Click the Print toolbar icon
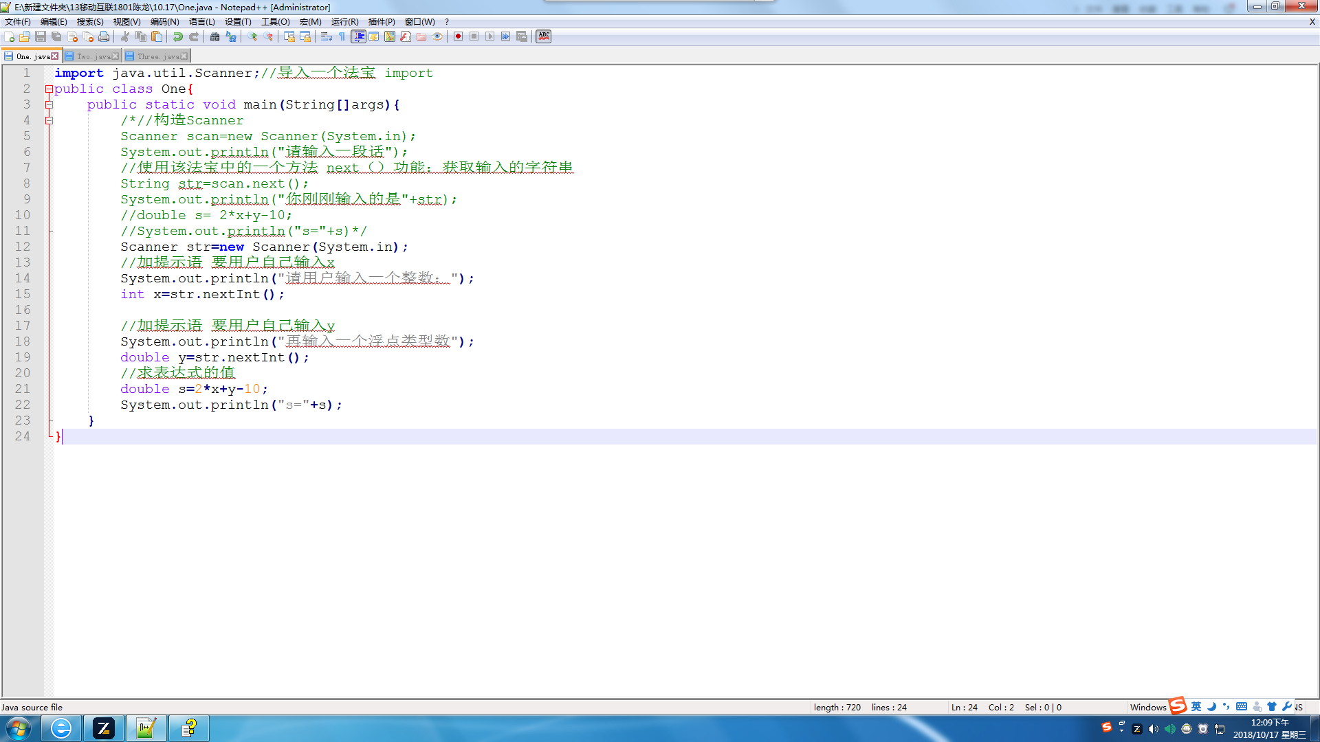Viewport: 1320px width, 742px height. pyautogui.click(x=104, y=36)
